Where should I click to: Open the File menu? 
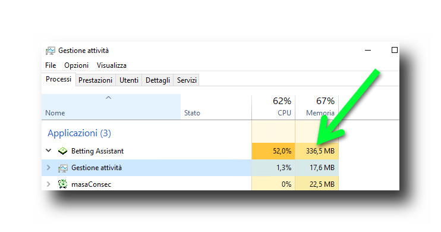51,65
